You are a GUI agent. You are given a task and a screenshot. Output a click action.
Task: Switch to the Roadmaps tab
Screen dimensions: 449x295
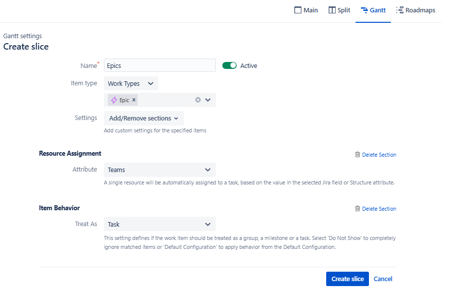pyautogui.click(x=420, y=10)
